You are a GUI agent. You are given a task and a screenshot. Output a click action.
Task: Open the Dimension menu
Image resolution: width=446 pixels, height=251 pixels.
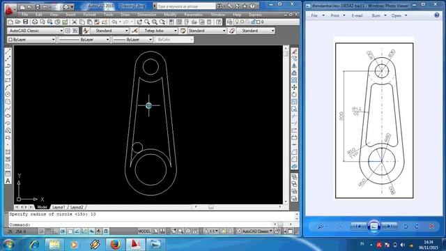147,15
